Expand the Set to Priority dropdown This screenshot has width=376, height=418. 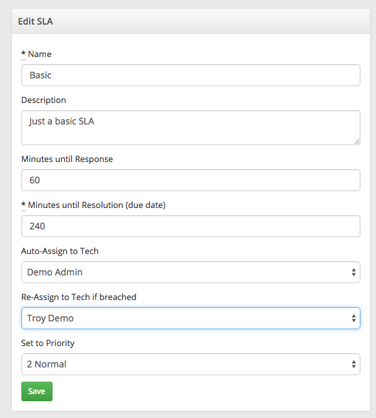click(191, 364)
